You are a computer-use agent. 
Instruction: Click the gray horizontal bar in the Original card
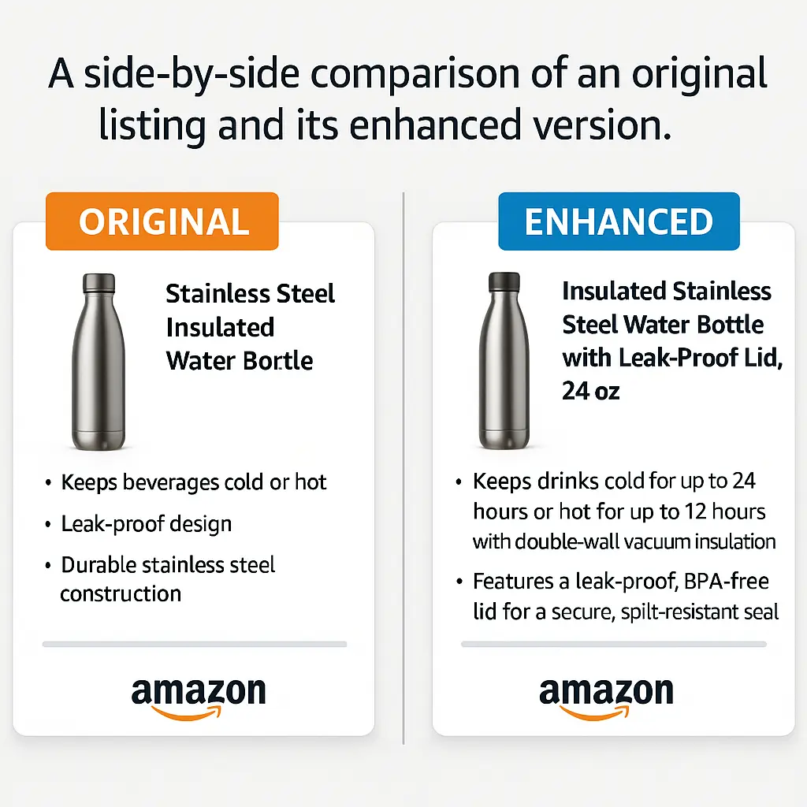point(194,644)
